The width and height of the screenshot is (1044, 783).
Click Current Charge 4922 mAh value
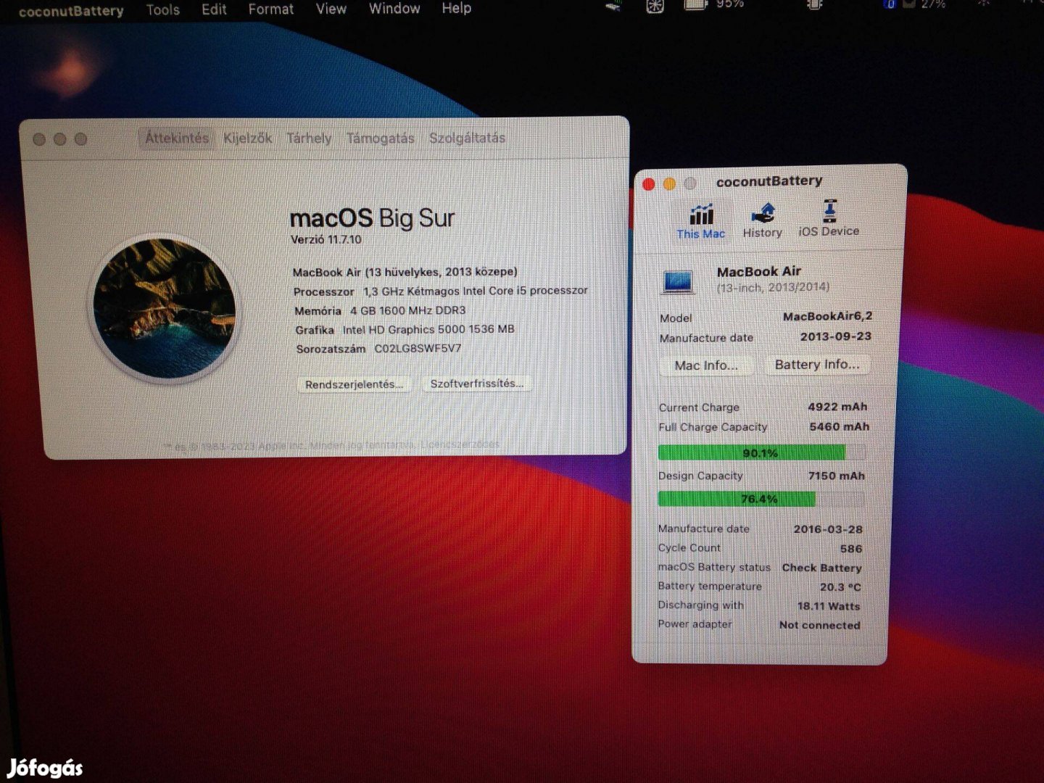point(837,407)
